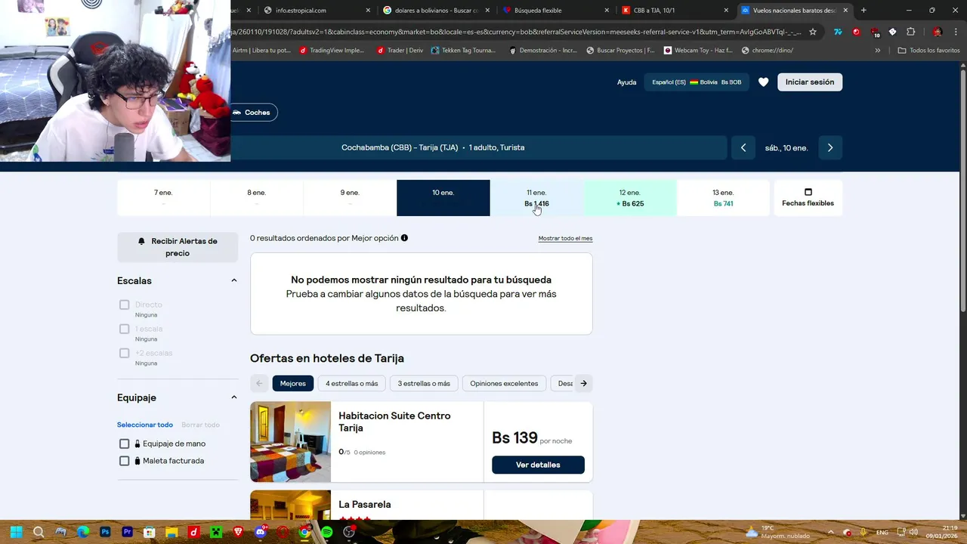This screenshot has height=544, width=967.
Task: Toggle the +2 escalas checkbox
Action: [124, 353]
